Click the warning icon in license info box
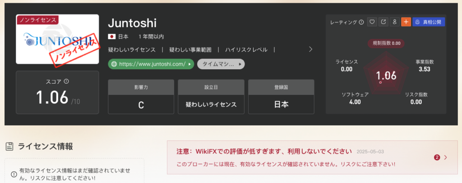The height and width of the screenshot is (183, 462). [x=14, y=174]
